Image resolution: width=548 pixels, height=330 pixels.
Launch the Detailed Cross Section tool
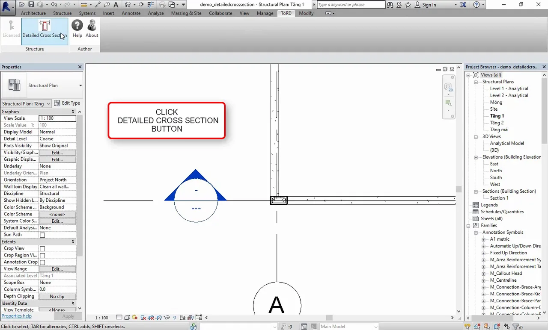[x=45, y=31]
